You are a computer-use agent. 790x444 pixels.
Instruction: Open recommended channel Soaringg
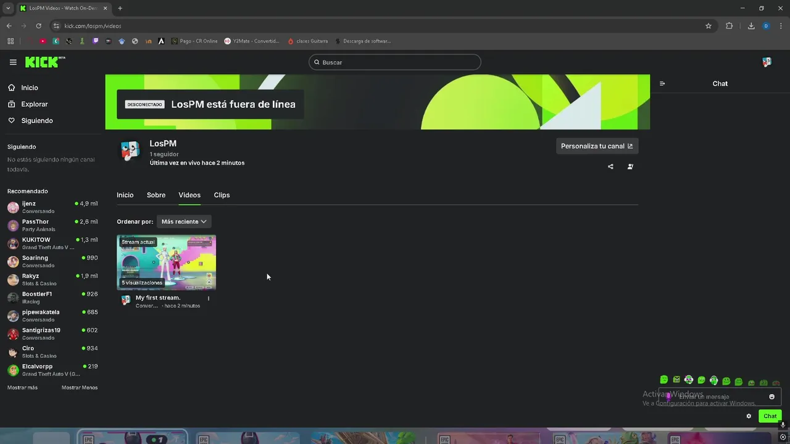pyautogui.click(x=52, y=261)
